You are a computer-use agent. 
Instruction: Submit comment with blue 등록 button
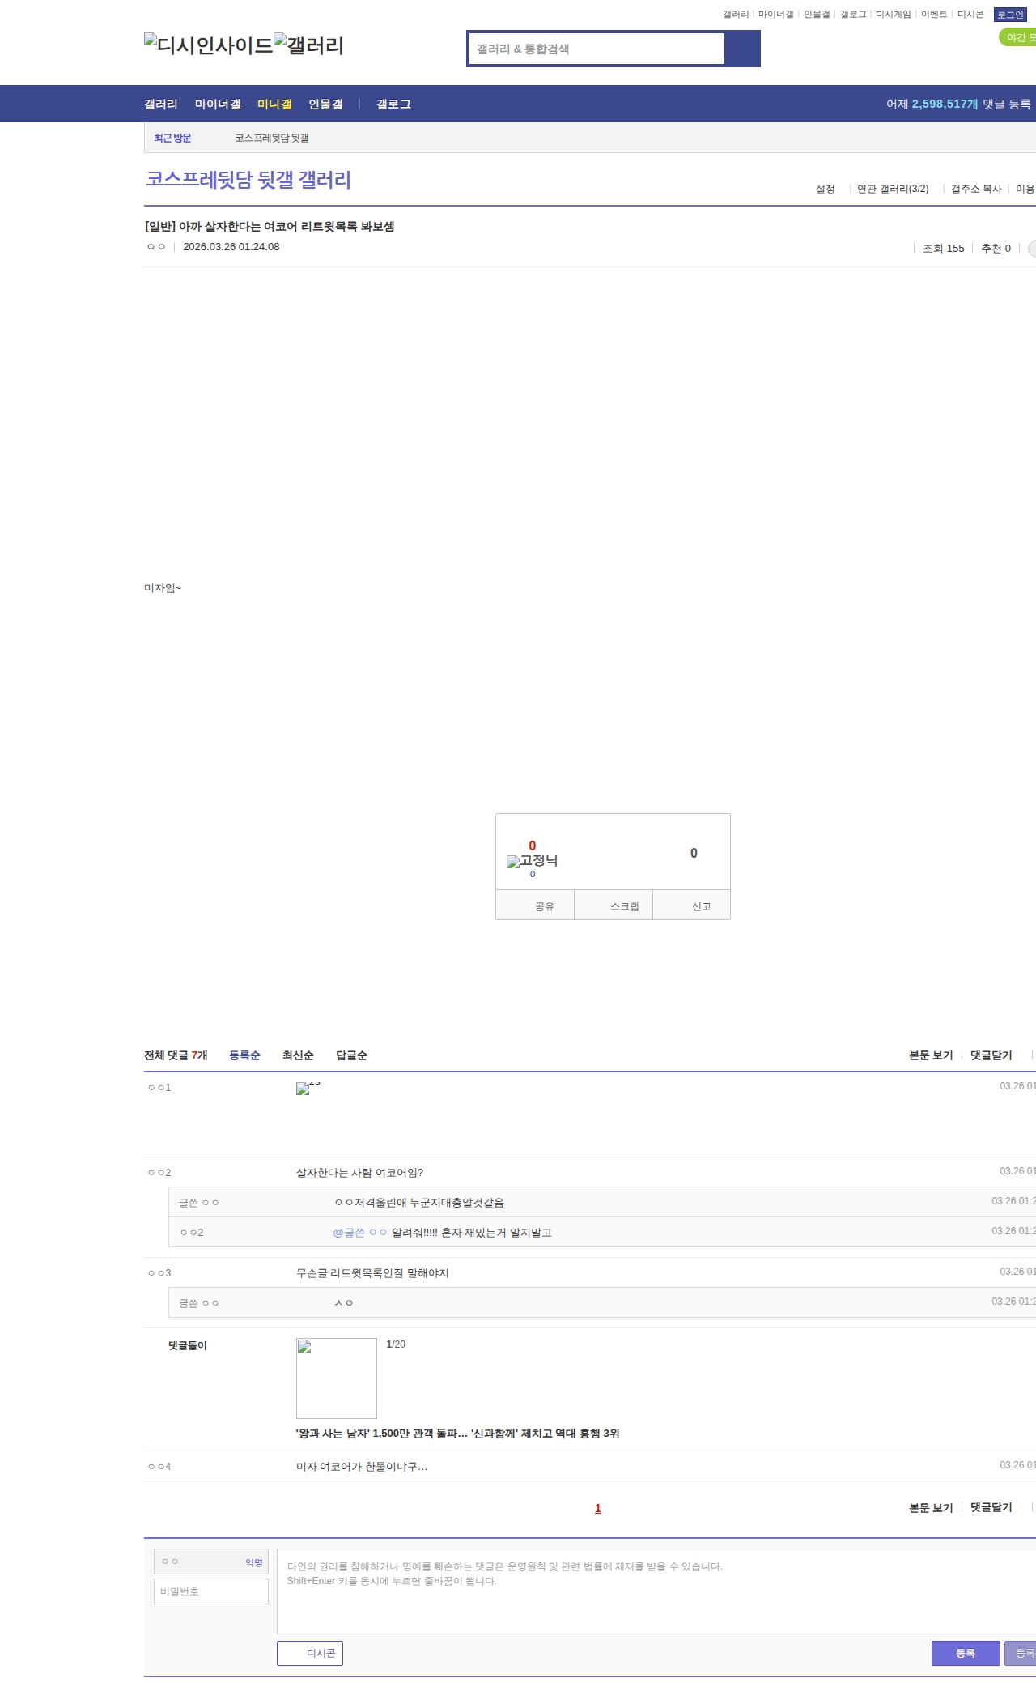coord(966,1653)
